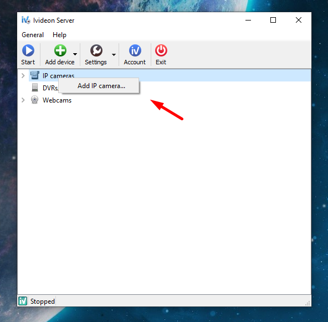Click the red Exit power icon
This screenshot has width=328, height=322.
(x=161, y=50)
